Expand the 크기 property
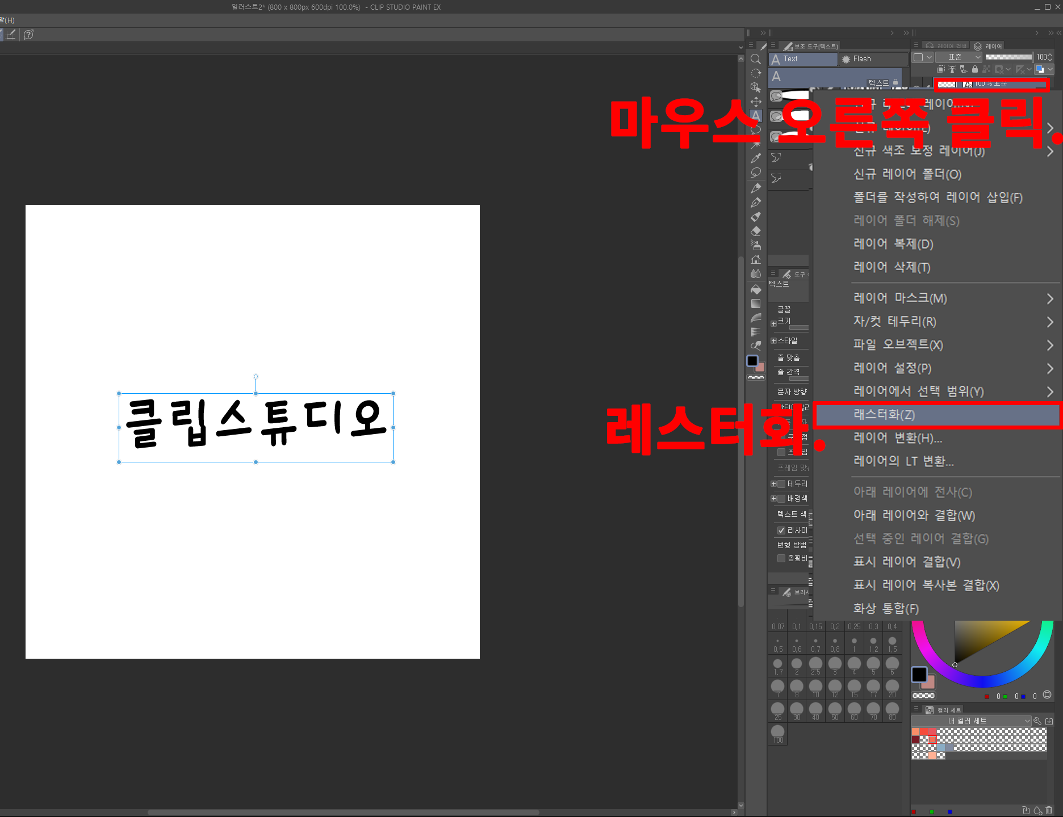This screenshot has height=817, width=1063. click(x=773, y=324)
